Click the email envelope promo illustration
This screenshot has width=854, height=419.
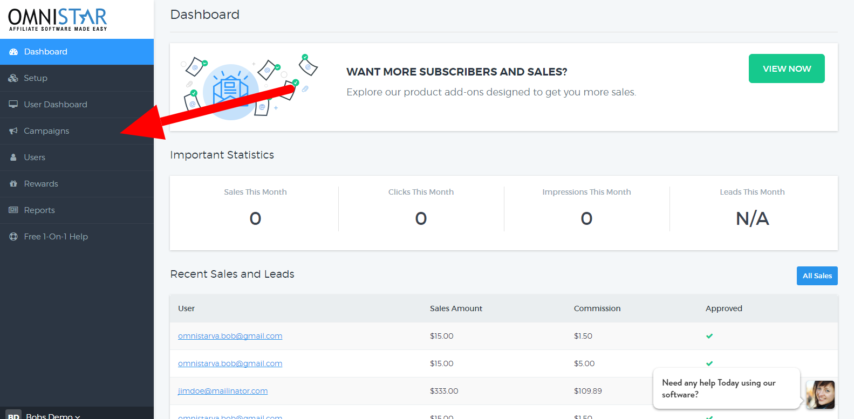[249, 87]
